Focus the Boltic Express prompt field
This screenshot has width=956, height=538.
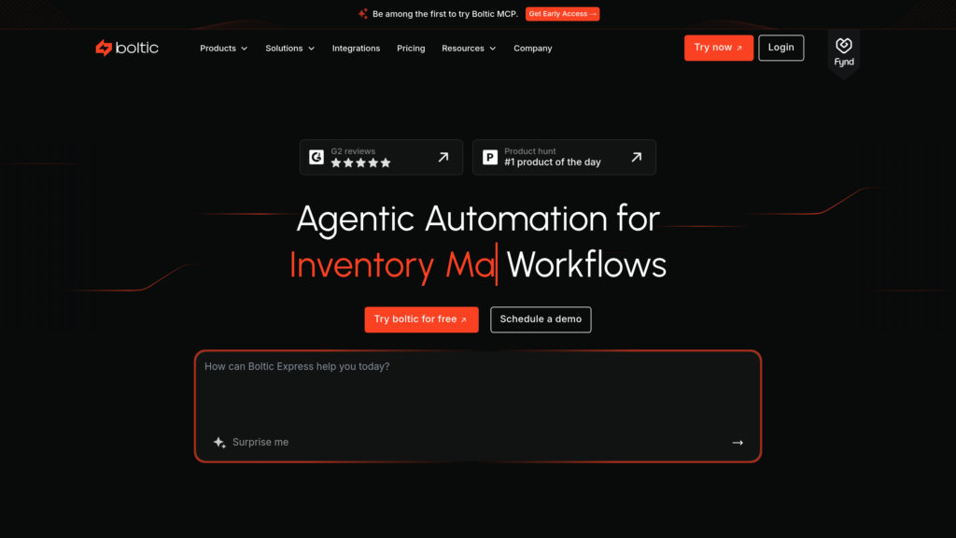476,392
